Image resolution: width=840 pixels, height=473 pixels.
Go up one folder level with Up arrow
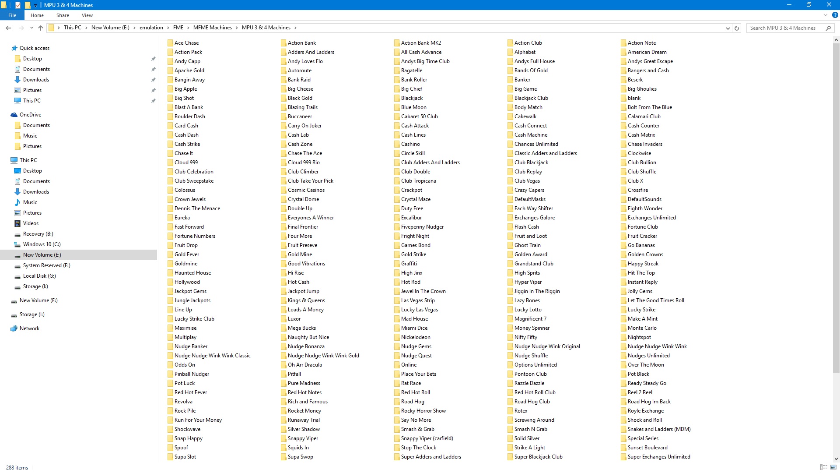click(x=41, y=28)
